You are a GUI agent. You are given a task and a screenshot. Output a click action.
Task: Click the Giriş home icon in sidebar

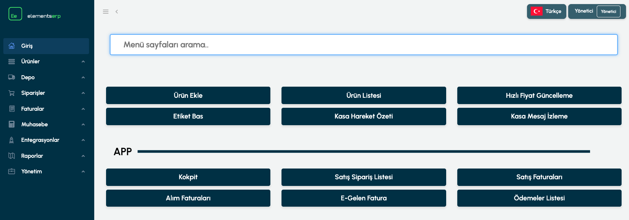pos(11,46)
